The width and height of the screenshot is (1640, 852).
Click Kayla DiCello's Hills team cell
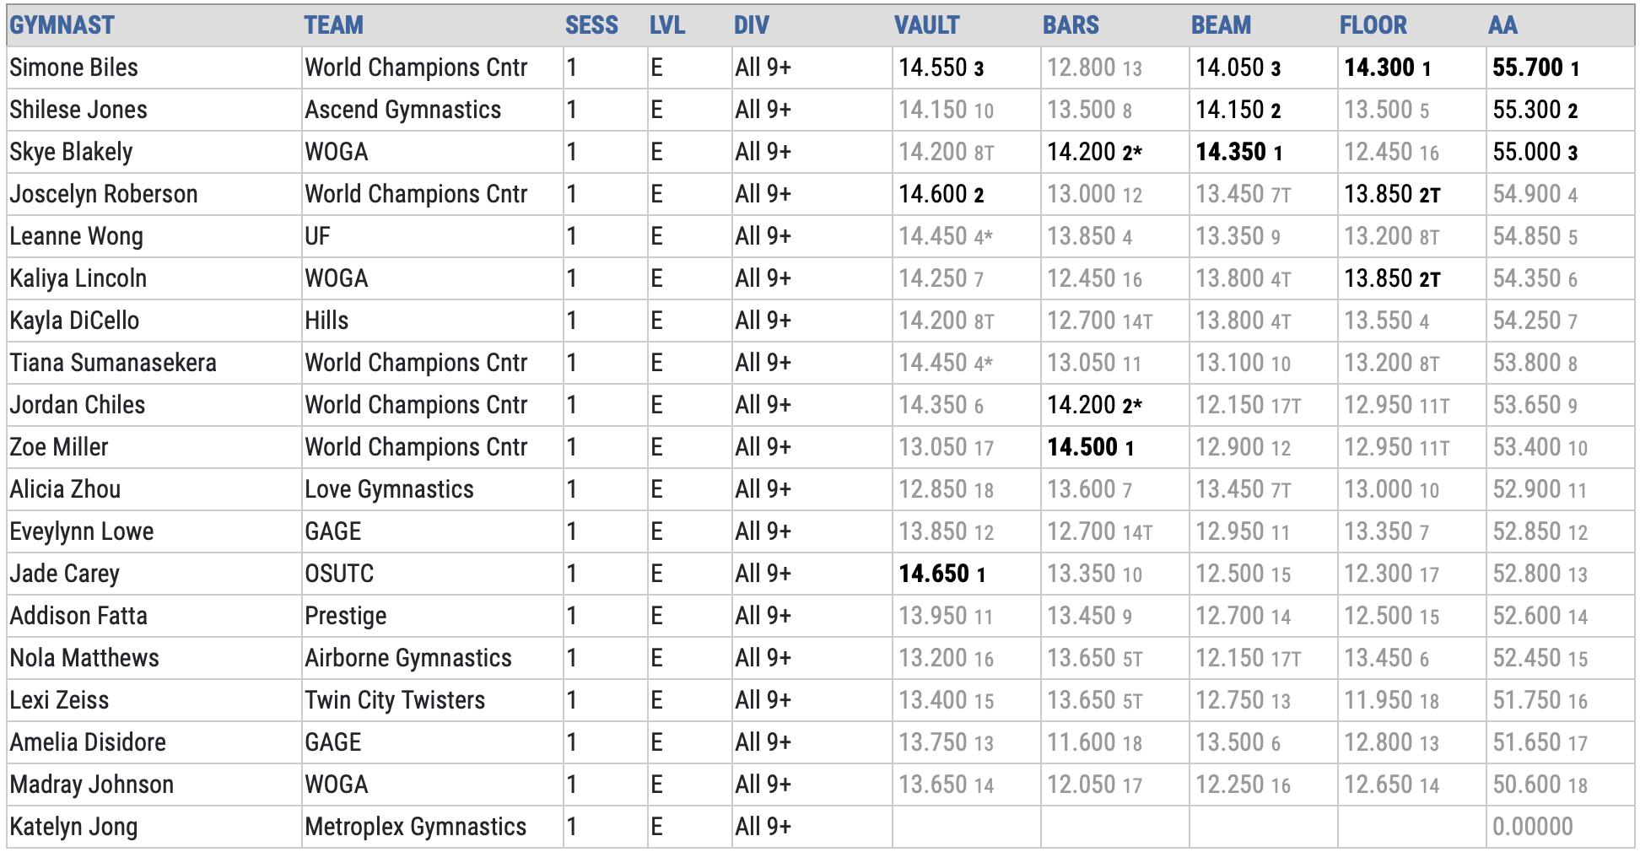[326, 321]
